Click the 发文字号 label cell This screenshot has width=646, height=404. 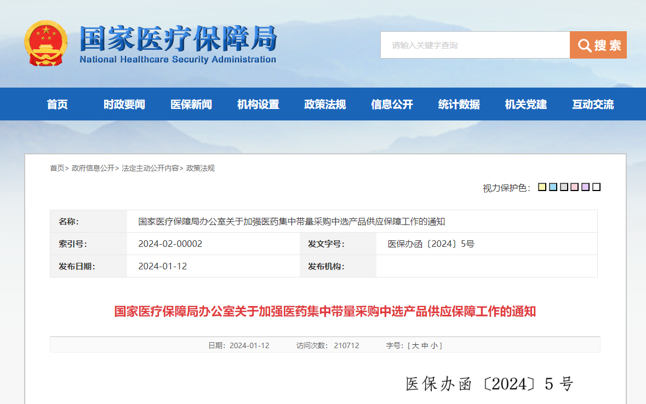[x=338, y=244]
